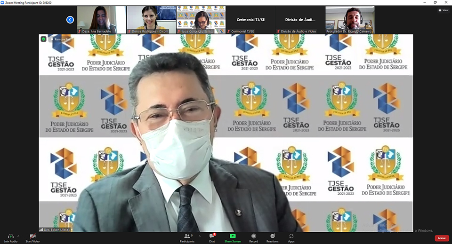452x244 pixels.
Task: Open the Reactions menu
Action: coord(272,237)
